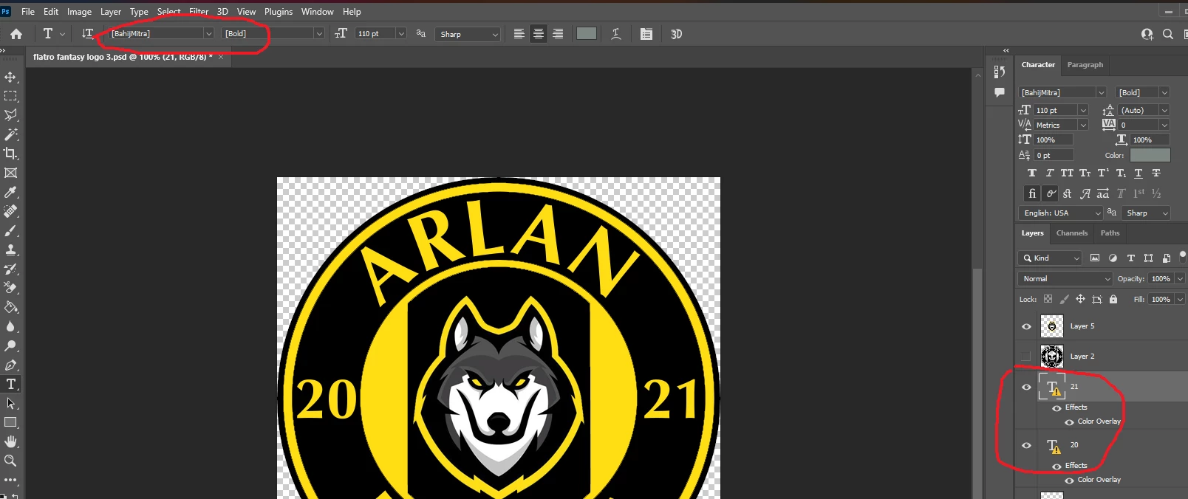Toggle Effects visibility on layer 20
Screen dimensions: 1188x499
tap(1056, 466)
